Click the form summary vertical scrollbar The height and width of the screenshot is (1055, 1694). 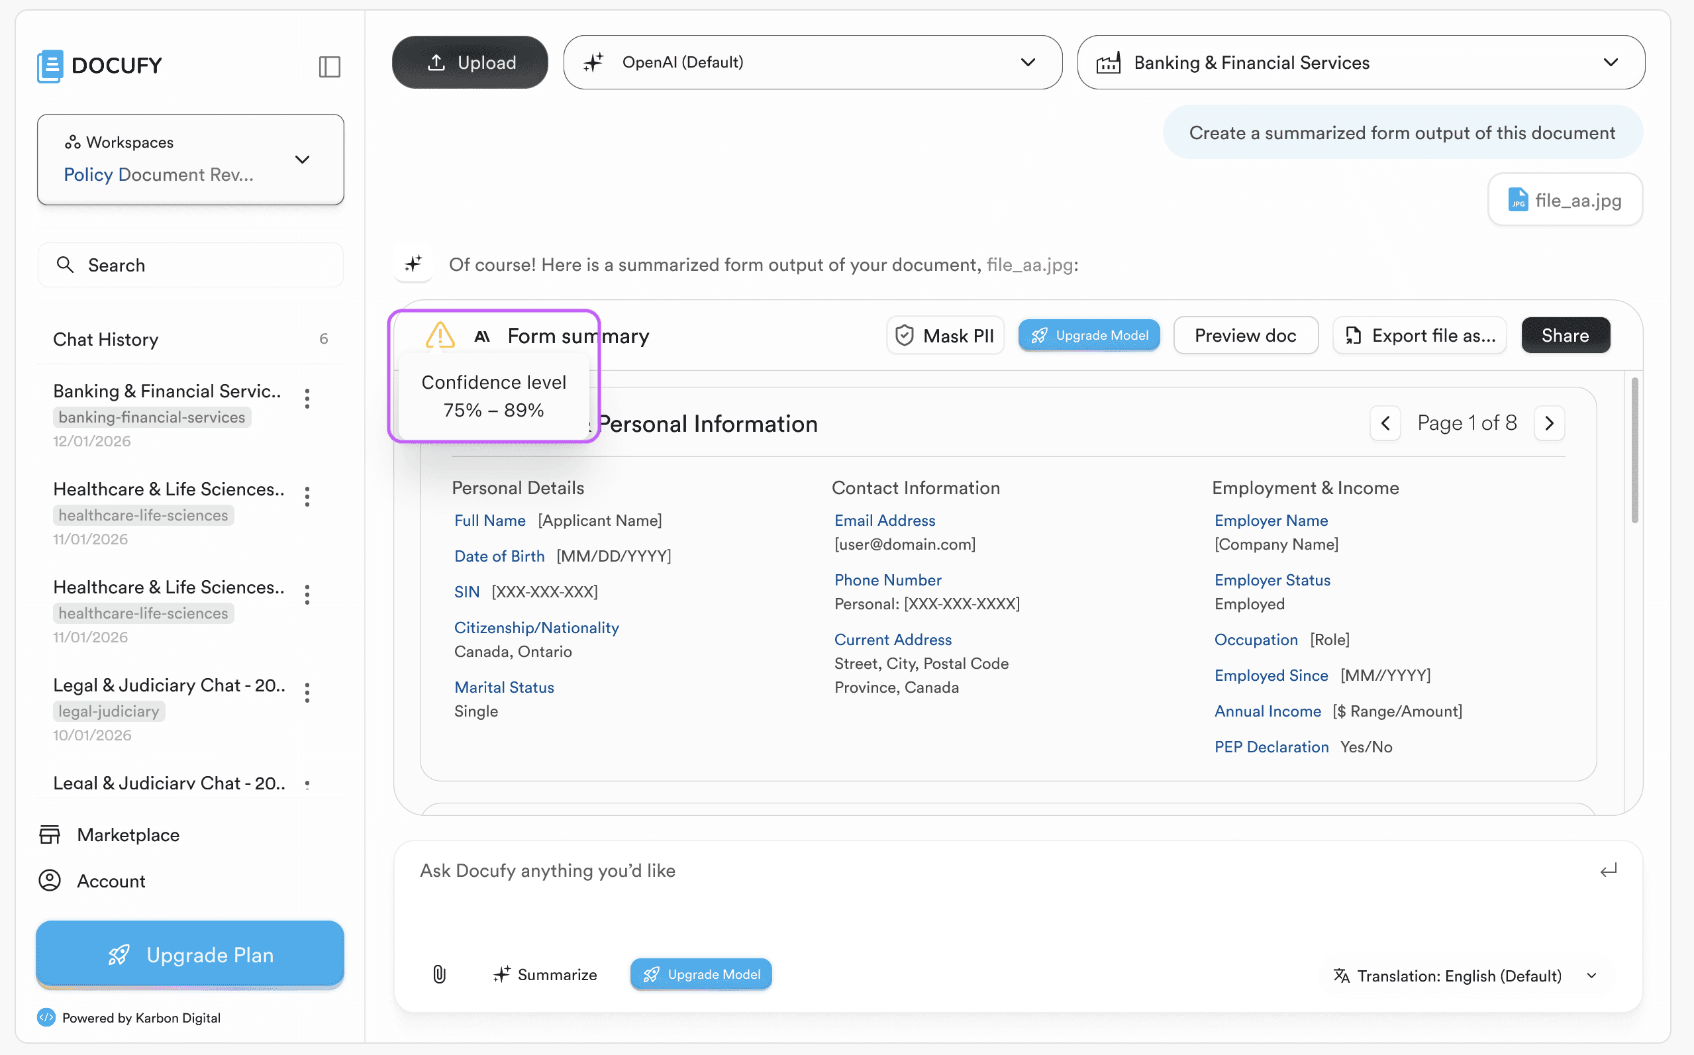tap(1634, 450)
